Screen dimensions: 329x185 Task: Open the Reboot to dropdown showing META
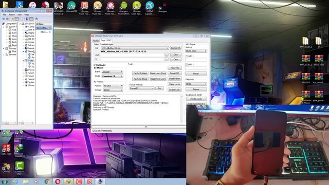point(196,84)
